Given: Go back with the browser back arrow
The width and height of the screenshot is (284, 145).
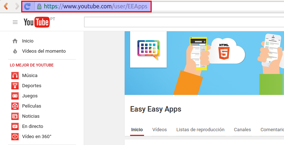Looking at the screenshot, I should (x=6, y=7).
